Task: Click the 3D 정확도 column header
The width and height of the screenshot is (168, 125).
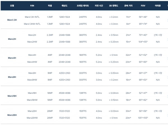Action: pos(114,6)
